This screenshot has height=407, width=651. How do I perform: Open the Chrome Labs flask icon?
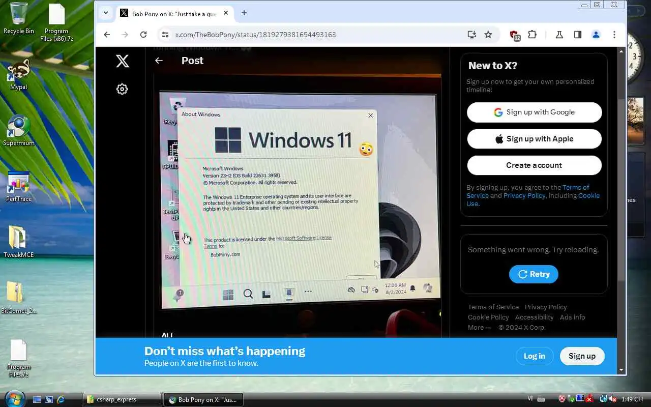coord(559,35)
